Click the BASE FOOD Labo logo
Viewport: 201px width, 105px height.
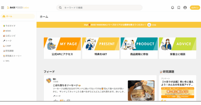18,8
